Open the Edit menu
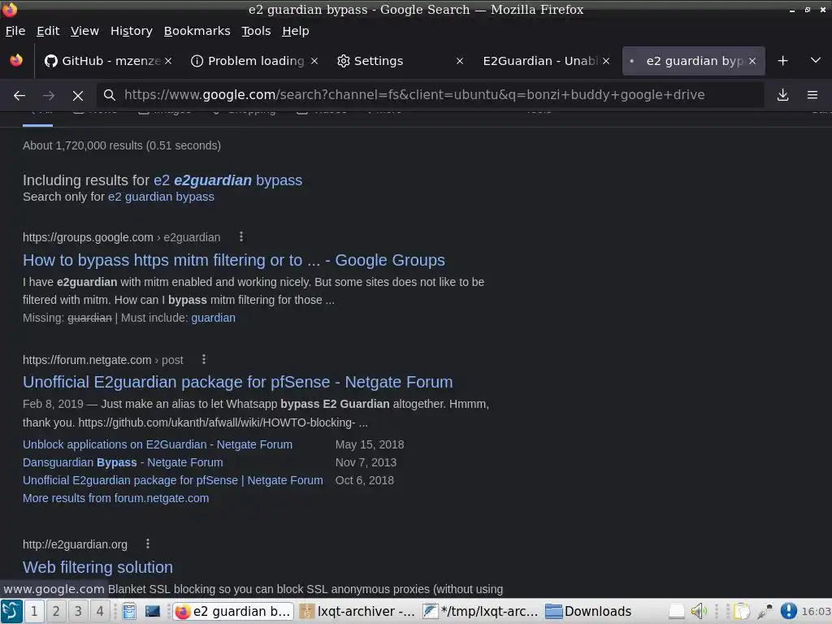 click(48, 32)
